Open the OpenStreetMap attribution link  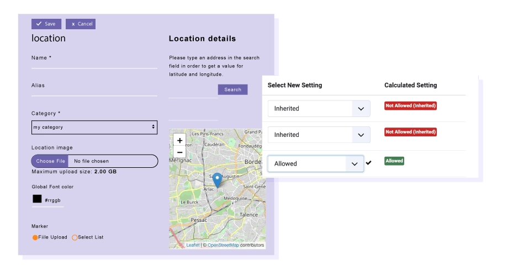223,245
